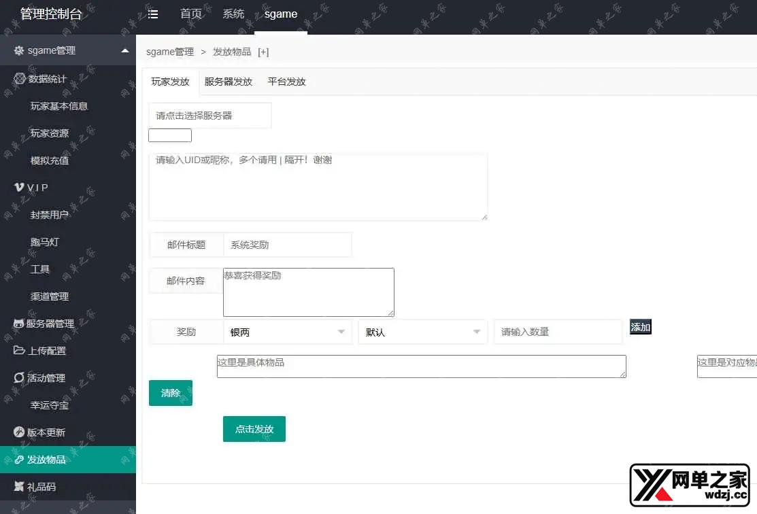Image resolution: width=757 pixels, height=514 pixels.
Task: Click the 服务器管理 icon in the sidebar
Action: [x=18, y=324]
